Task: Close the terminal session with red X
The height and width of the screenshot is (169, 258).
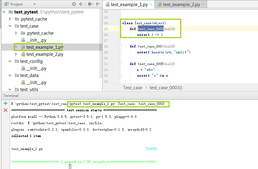Action: tap(5, 110)
